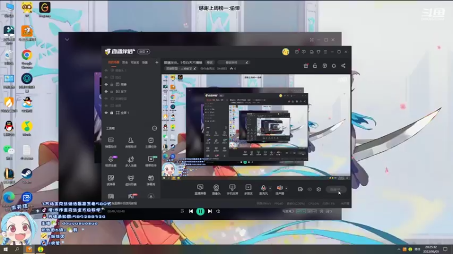Switch to the fourth scene tab
Viewport: 453px width, 254px height.
(145, 62)
